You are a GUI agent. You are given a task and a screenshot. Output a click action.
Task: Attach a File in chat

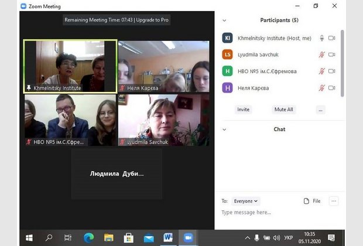click(x=312, y=201)
